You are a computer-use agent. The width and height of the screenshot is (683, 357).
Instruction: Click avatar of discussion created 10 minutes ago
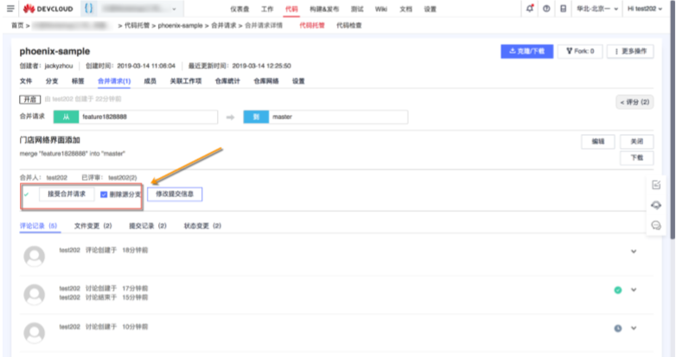35,333
